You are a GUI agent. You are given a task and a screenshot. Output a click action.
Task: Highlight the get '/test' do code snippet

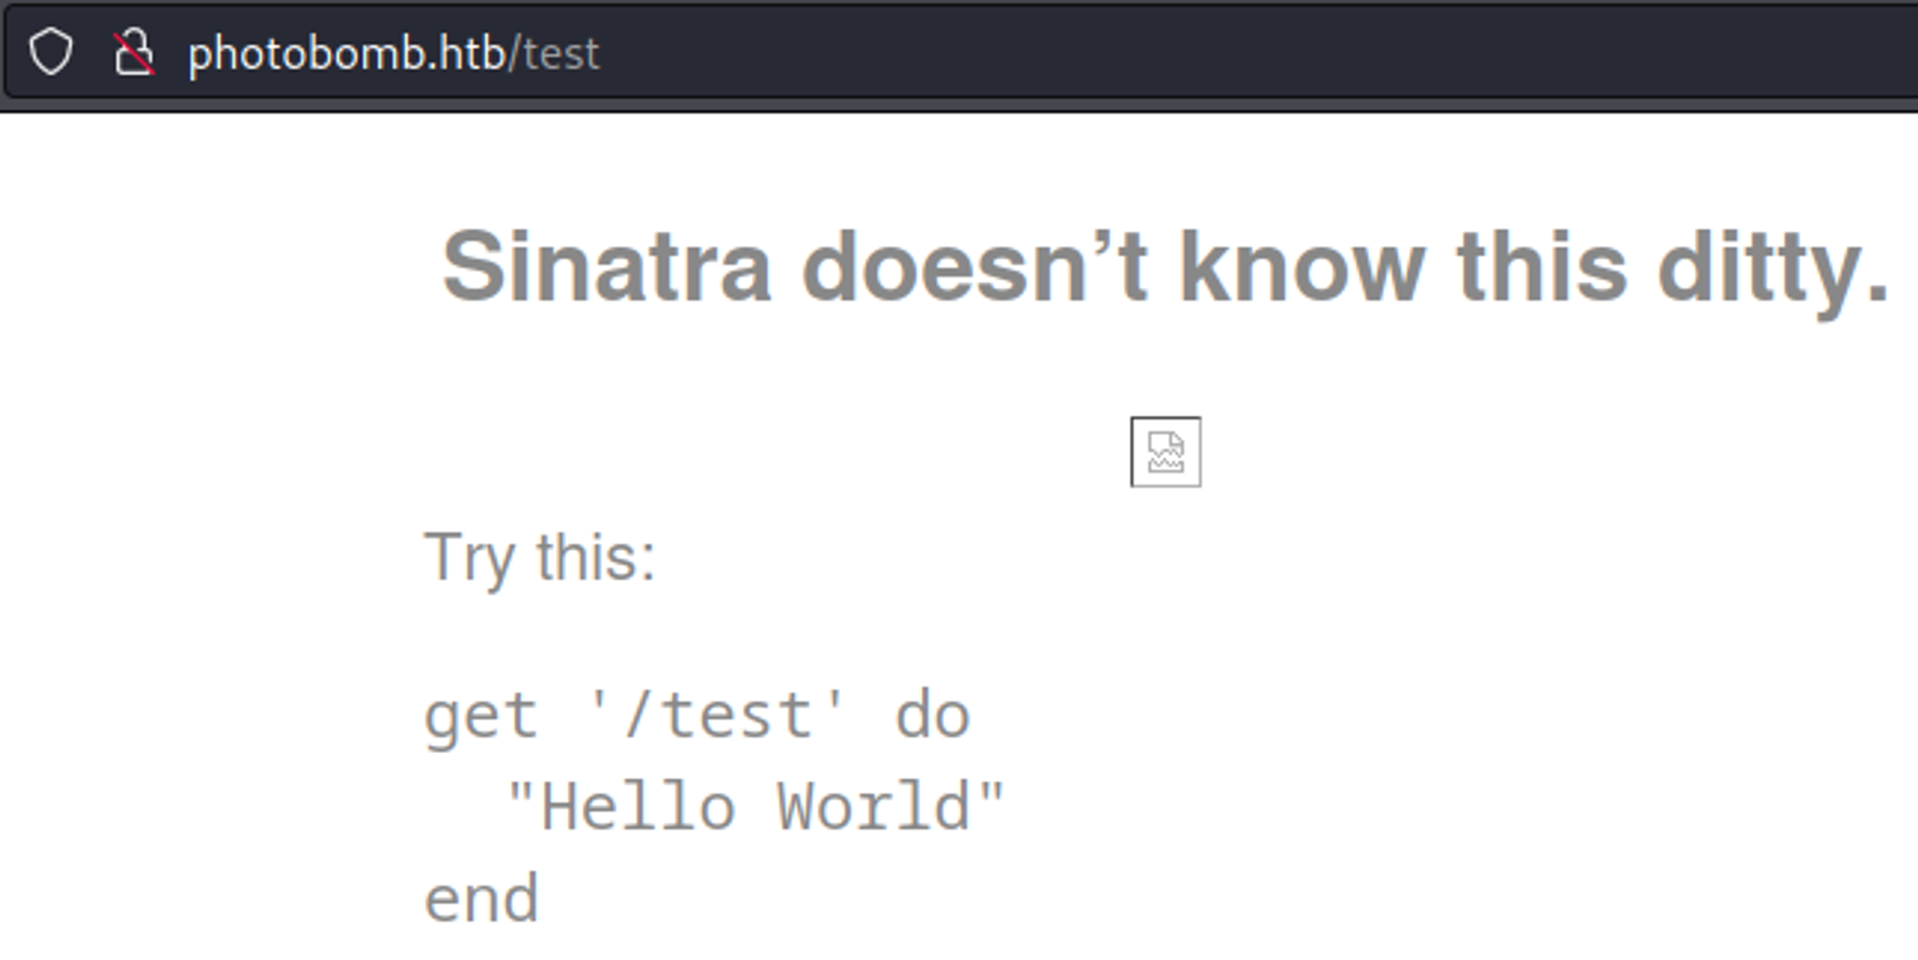pyautogui.click(x=697, y=712)
